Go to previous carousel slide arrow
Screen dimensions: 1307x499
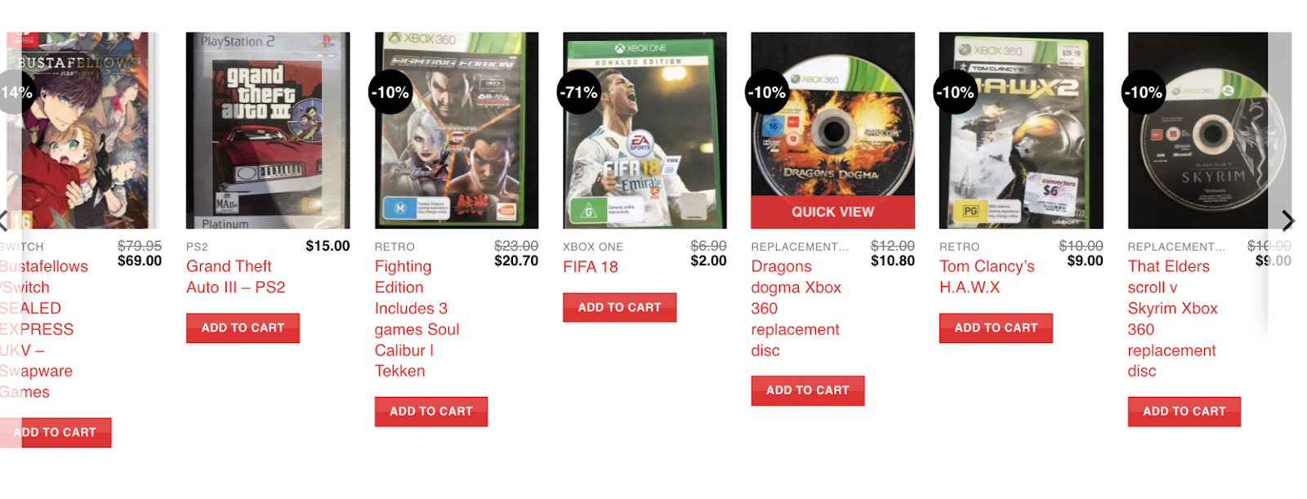(4, 221)
